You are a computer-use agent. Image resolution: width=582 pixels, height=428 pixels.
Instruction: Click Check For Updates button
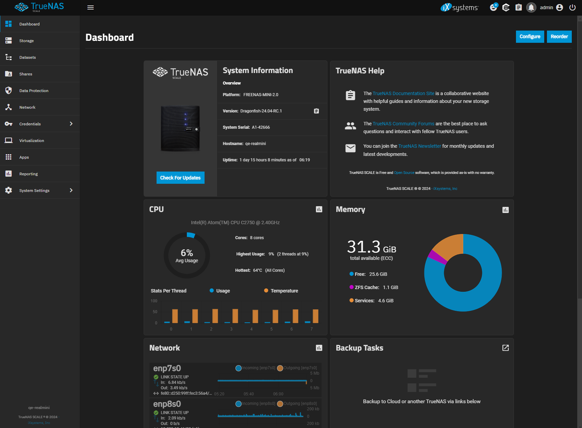tap(180, 178)
